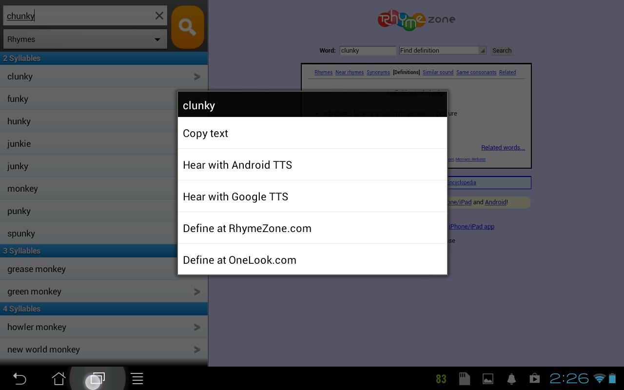Viewport: 624px width, 390px height.
Task: Tap the 2 Syllables section header
Action: pos(104,58)
